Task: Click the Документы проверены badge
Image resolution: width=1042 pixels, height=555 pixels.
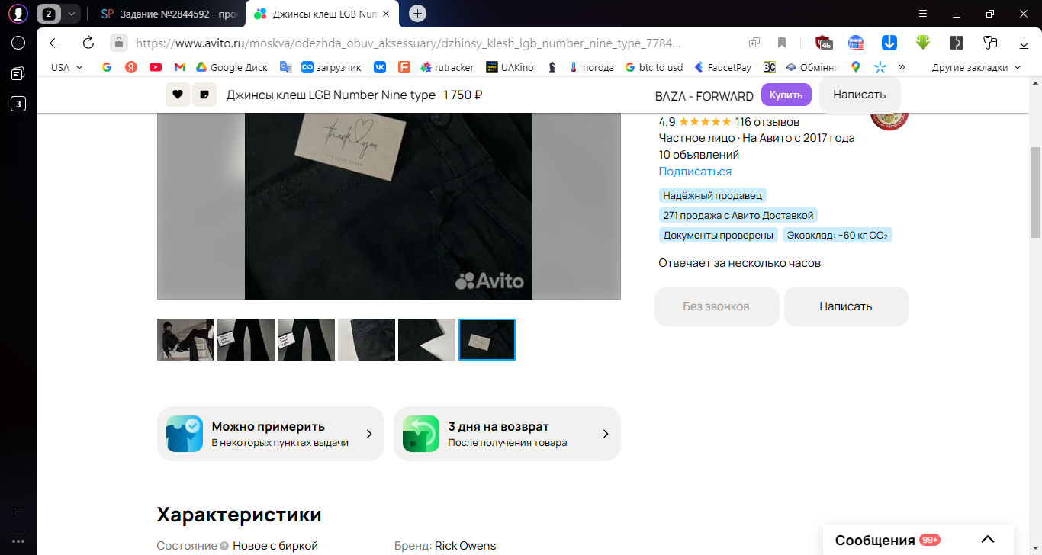Action: pos(719,236)
